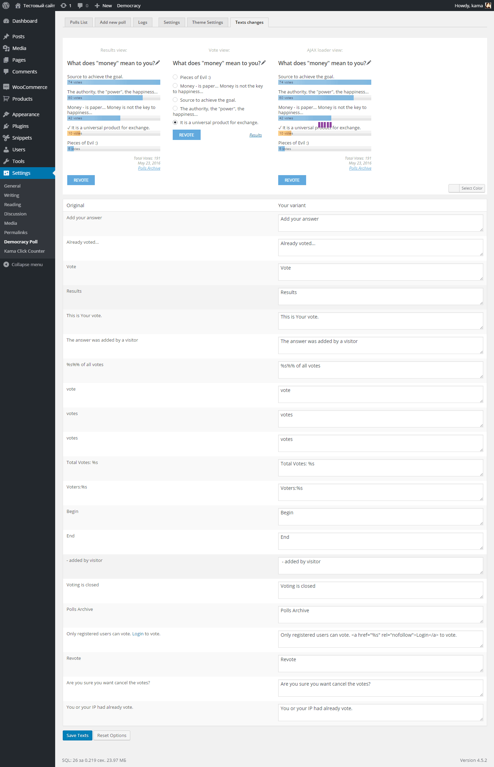Click edit pencil in Vote view poll
The image size is (494, 767).
[263, 63]
